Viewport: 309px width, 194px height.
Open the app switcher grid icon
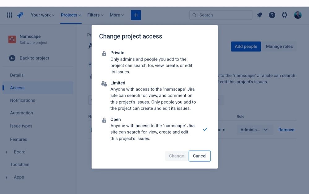click(10, 15)
